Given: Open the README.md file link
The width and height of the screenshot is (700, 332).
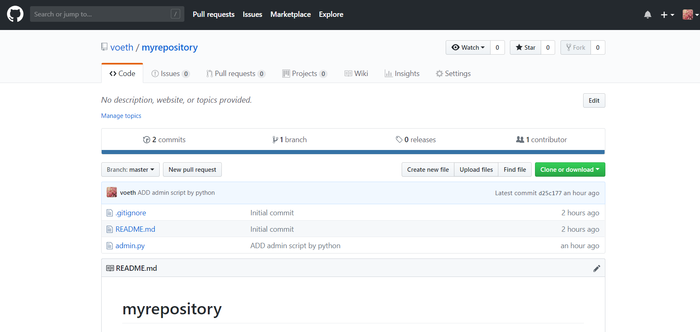Looking at the screenshot, I should (135, 229).
